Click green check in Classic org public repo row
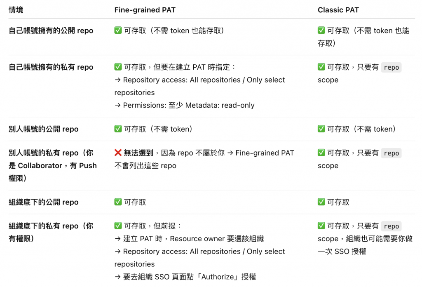Image resolution: width=422 pixels, height=287 pixels. tap(321, 202)
